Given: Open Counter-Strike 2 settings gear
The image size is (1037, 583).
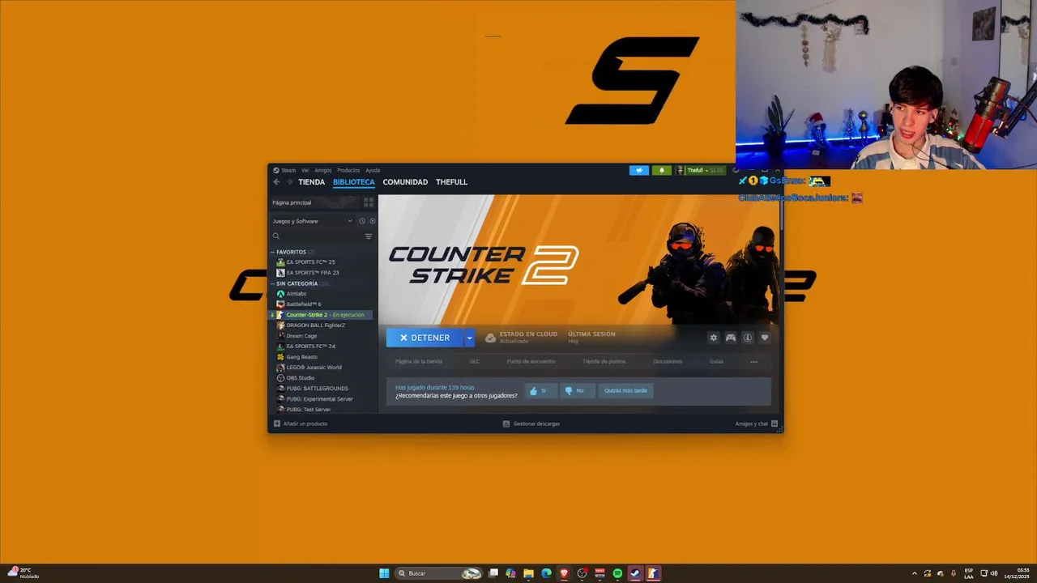Looking at the screenshot, I should (714, 338).
